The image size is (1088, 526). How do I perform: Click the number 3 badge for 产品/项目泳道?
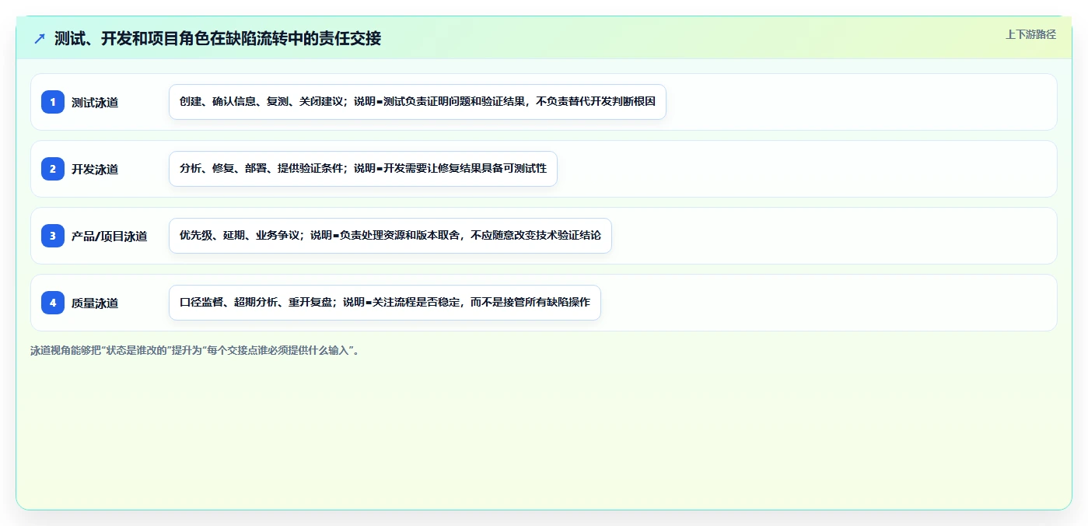pos(53,235)
